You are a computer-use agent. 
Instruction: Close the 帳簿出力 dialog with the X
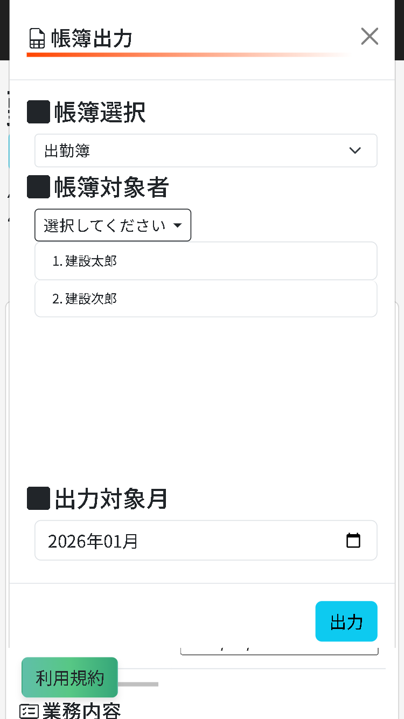370,36
